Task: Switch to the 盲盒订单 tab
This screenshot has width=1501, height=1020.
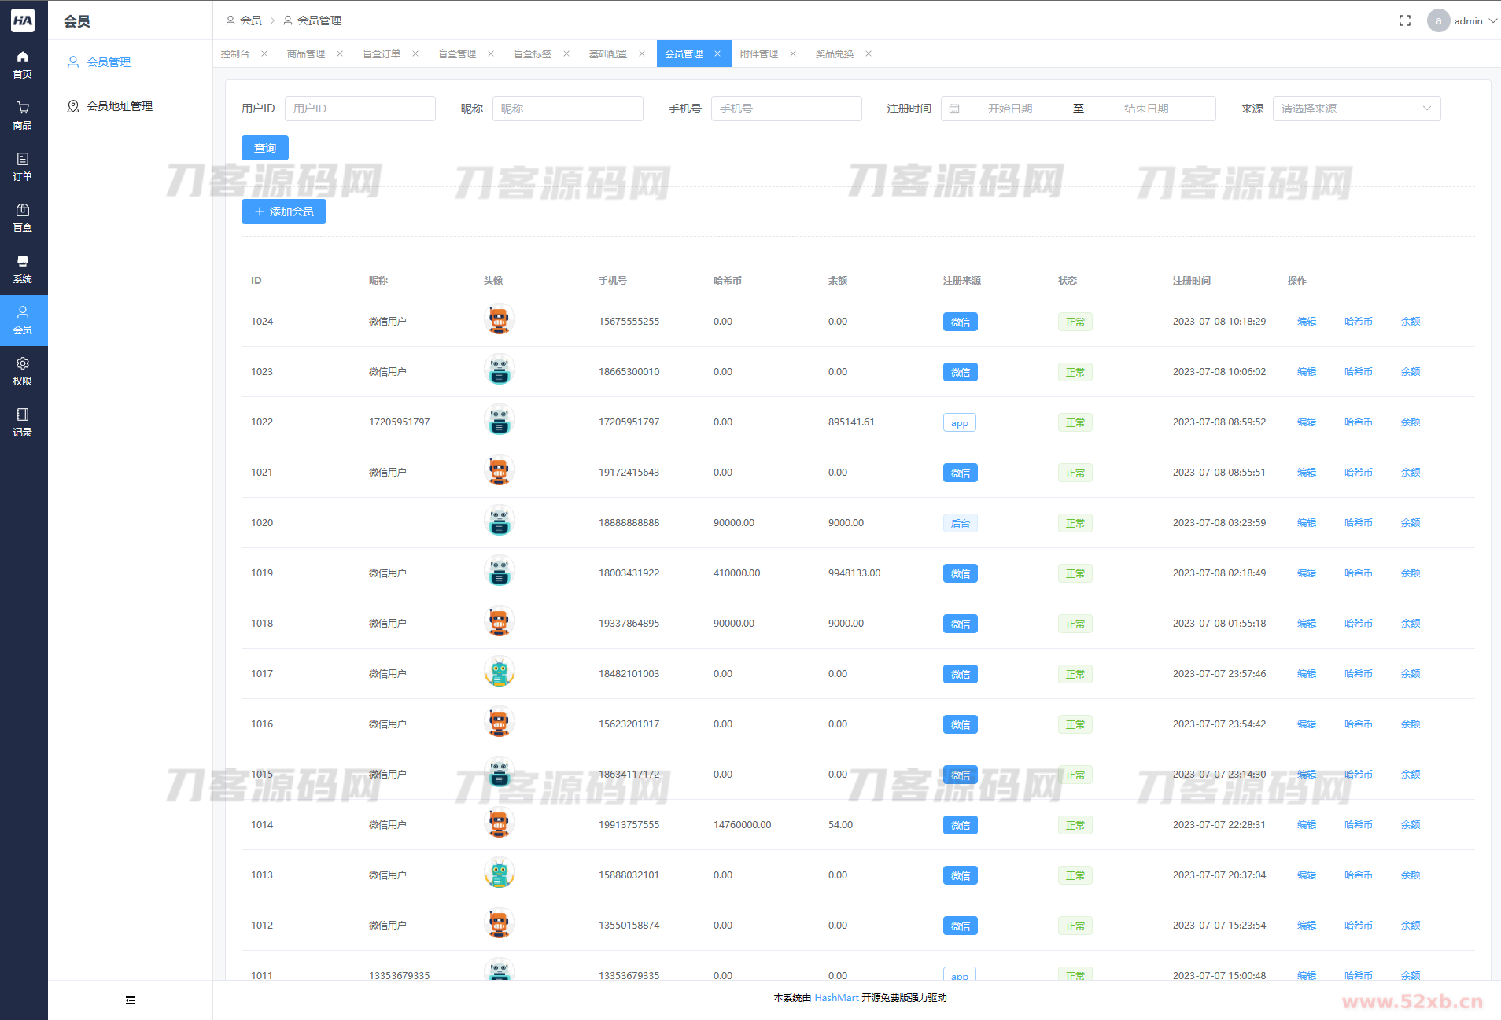Action: (x=382, y=54)
